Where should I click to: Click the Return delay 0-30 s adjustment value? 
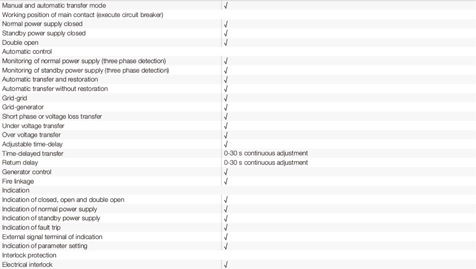[x=266, y=163]
